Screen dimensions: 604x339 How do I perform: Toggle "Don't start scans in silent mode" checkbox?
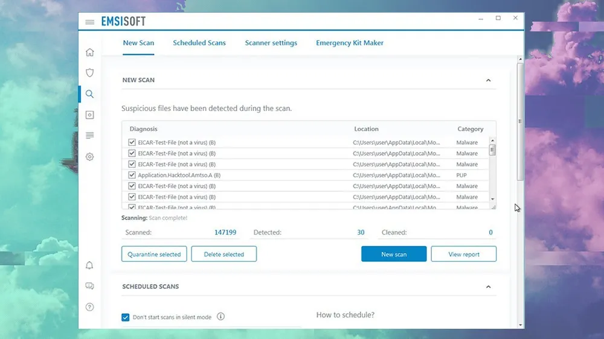tap(126, 317)
